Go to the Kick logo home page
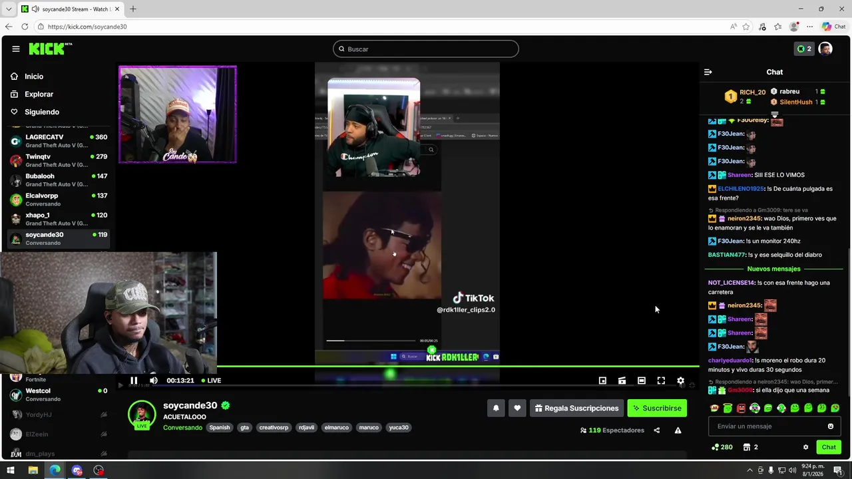 point(50,49)
